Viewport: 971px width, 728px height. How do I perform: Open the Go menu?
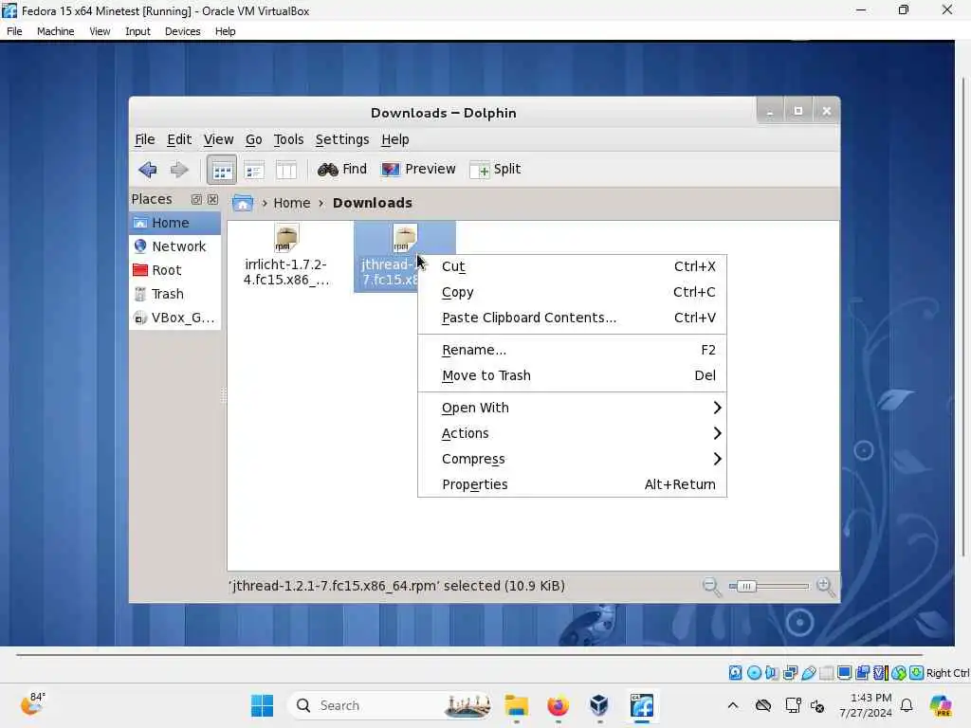pos(253,139)
